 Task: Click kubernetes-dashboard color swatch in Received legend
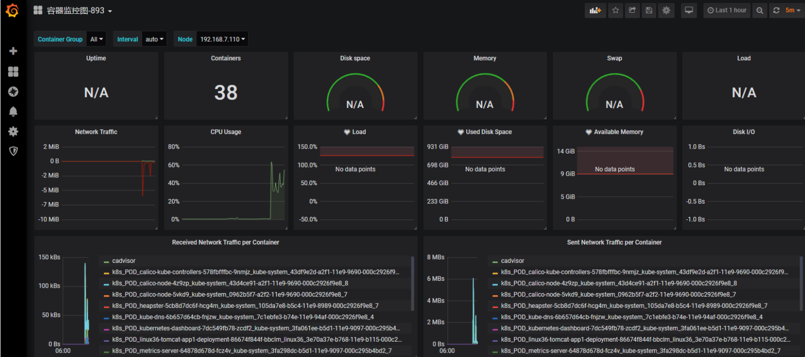click(106, 329)
